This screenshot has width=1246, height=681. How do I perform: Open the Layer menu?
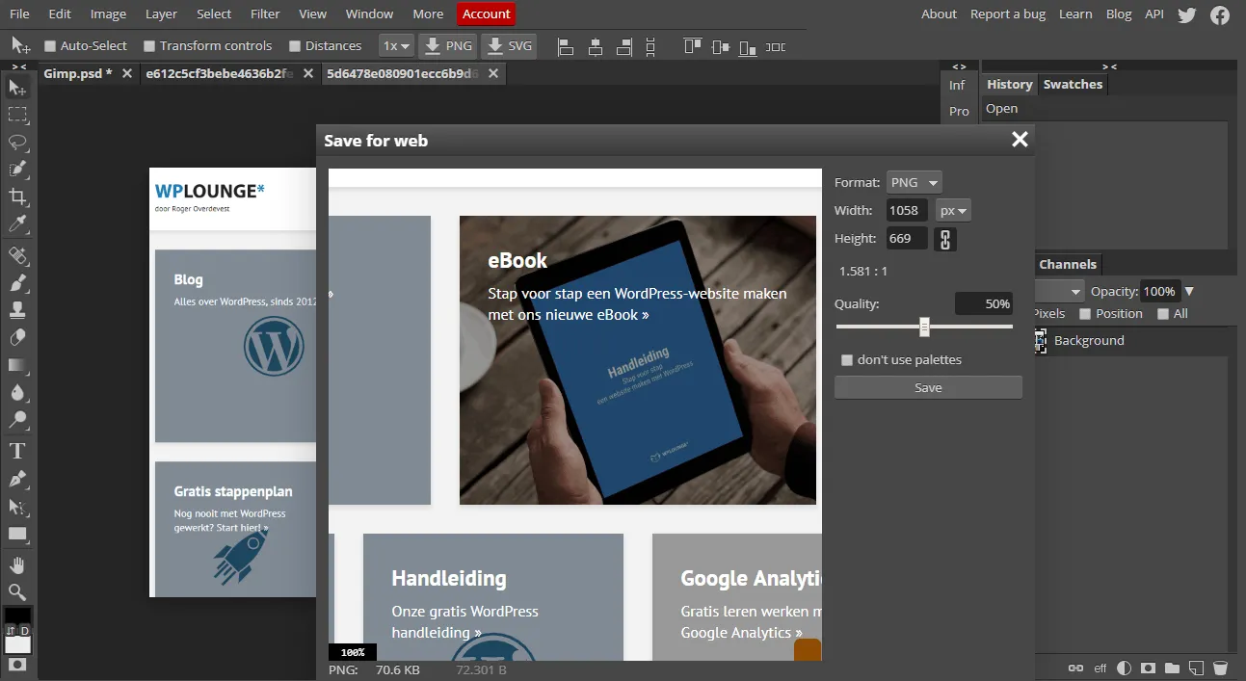coord(161,13)
